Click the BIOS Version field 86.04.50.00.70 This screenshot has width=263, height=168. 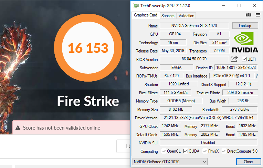point(194,59)
